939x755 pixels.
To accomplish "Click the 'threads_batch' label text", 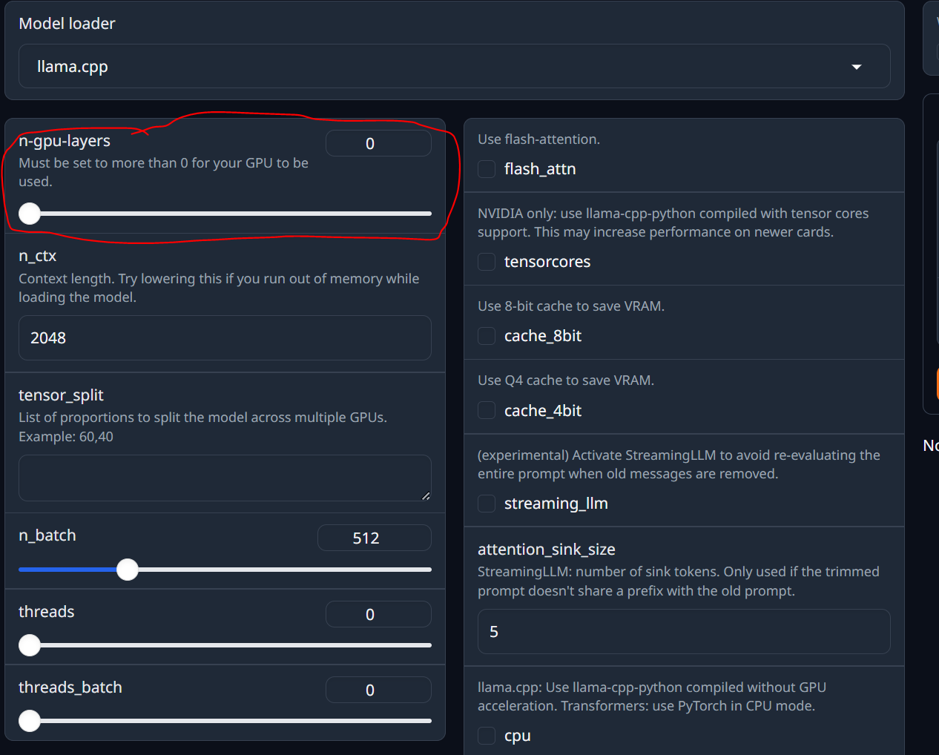I will tap(70, 688).
